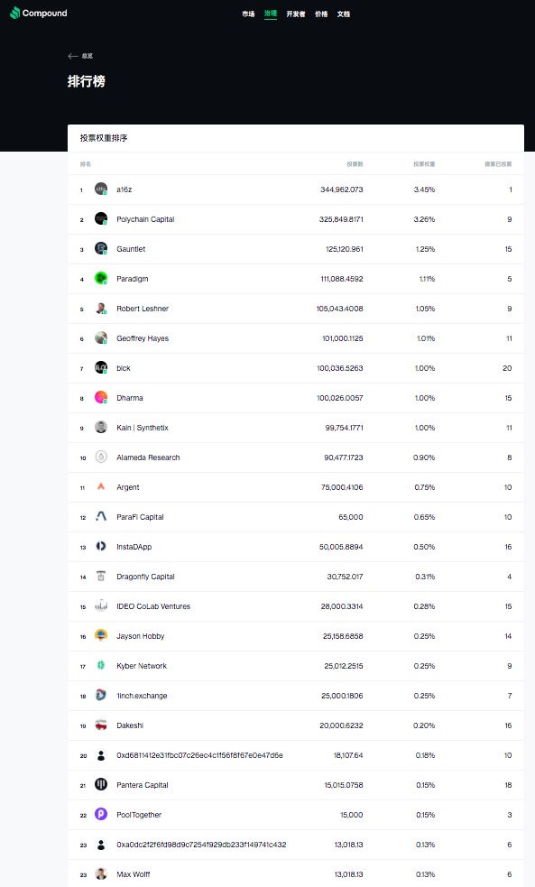Click the purple PoolTogether avatar

[101, 814]
